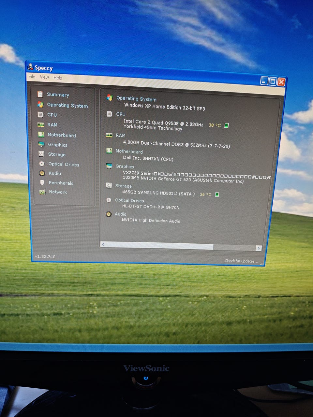Viewport: 313px width, 417px height.
Task: Click NVIDIA High Definition Audio text
Action: click(151, 221)
